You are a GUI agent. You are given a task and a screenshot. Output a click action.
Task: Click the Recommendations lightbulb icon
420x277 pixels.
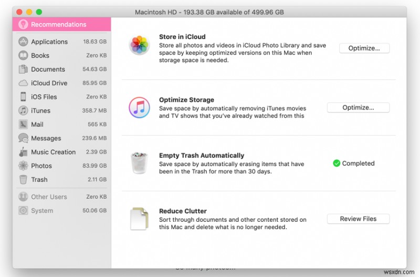tap(23, 24)
